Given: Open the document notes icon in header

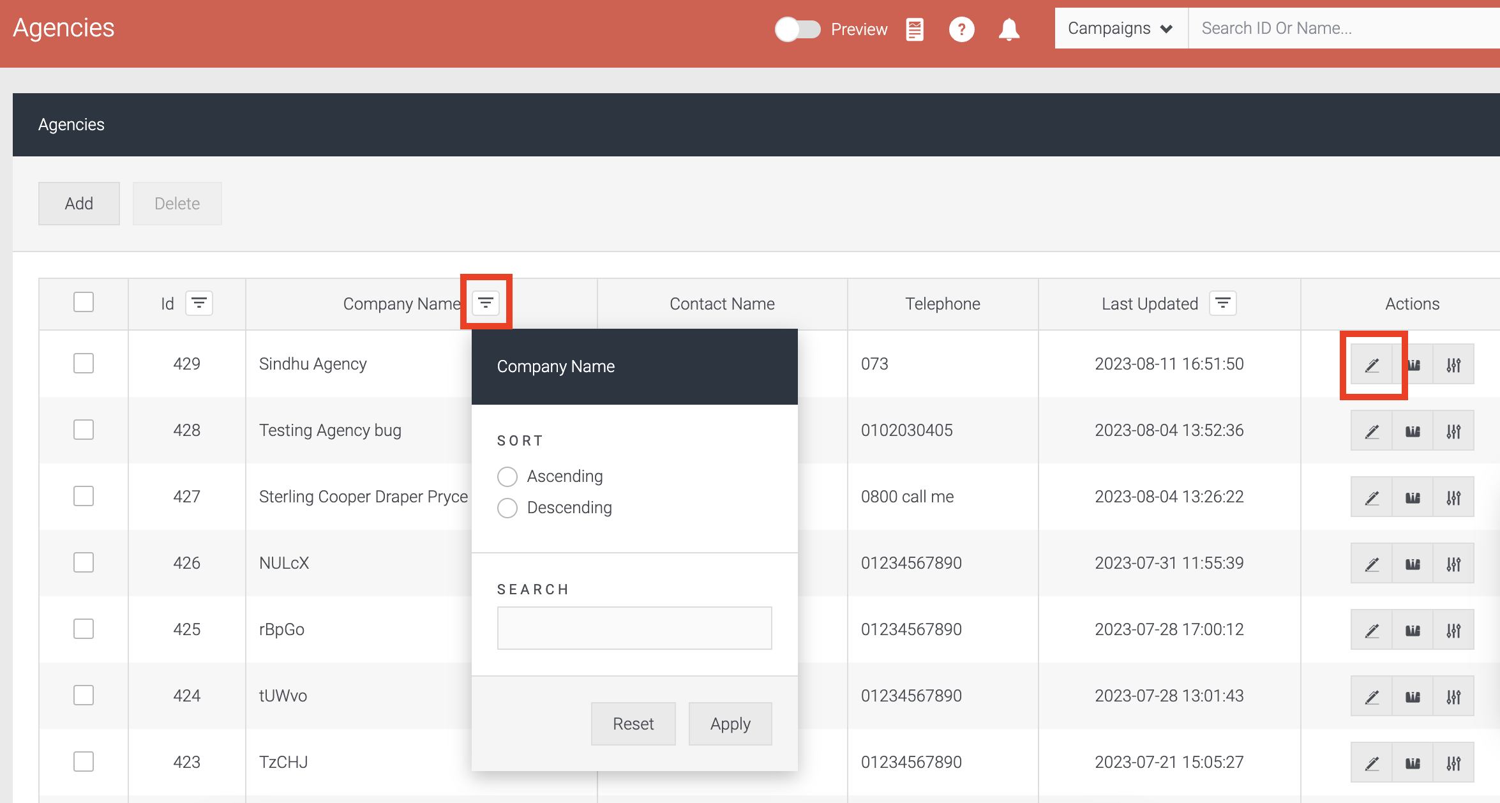Looking at the screenshot, I should (915, 29).
